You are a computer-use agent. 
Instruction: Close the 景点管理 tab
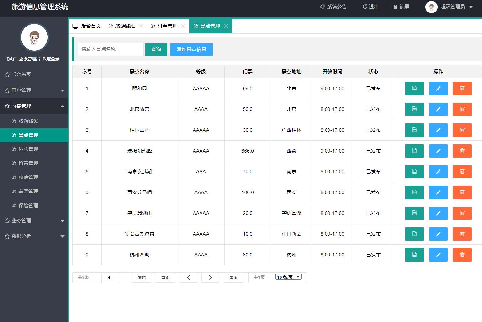click(x=226, y=26)
